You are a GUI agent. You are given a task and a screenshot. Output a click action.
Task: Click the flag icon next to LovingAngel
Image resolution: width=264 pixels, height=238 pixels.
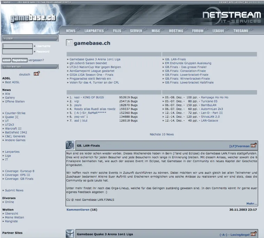click(254, 234)
